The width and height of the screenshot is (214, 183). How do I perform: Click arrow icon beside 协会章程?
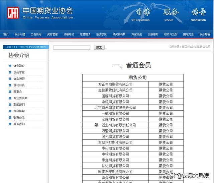pyautogui.click(x=10, y=72)
